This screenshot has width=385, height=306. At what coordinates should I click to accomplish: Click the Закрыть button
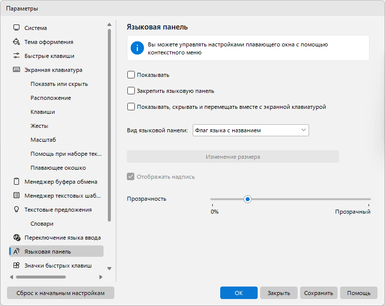(x=279, y=293)
